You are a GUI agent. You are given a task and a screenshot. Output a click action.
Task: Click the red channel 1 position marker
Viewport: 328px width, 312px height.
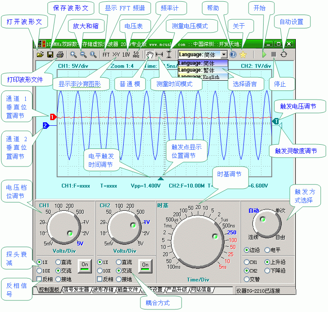(x=53, y=117)
